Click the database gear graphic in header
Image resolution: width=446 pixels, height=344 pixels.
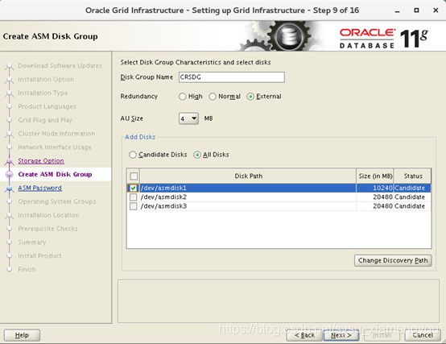pyautogui.click(x=289, y=36)
